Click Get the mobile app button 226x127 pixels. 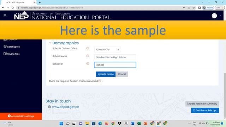coord(205,110)
